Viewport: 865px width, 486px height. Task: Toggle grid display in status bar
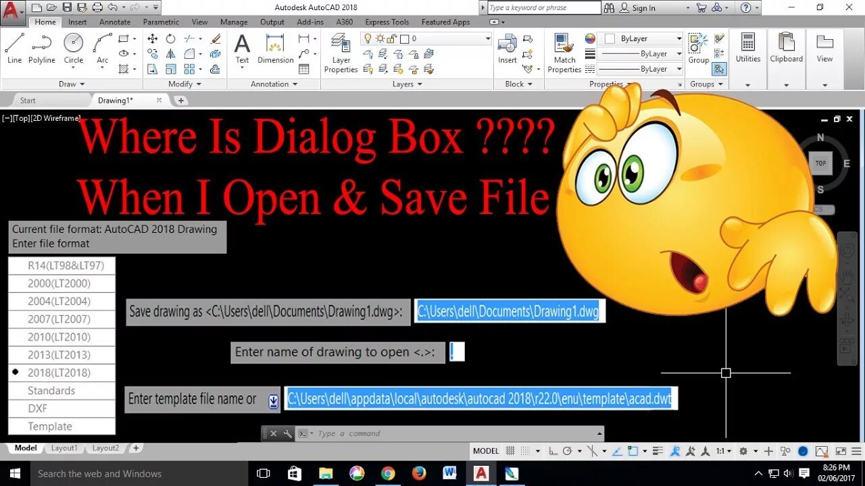click(x=510, y=451)
